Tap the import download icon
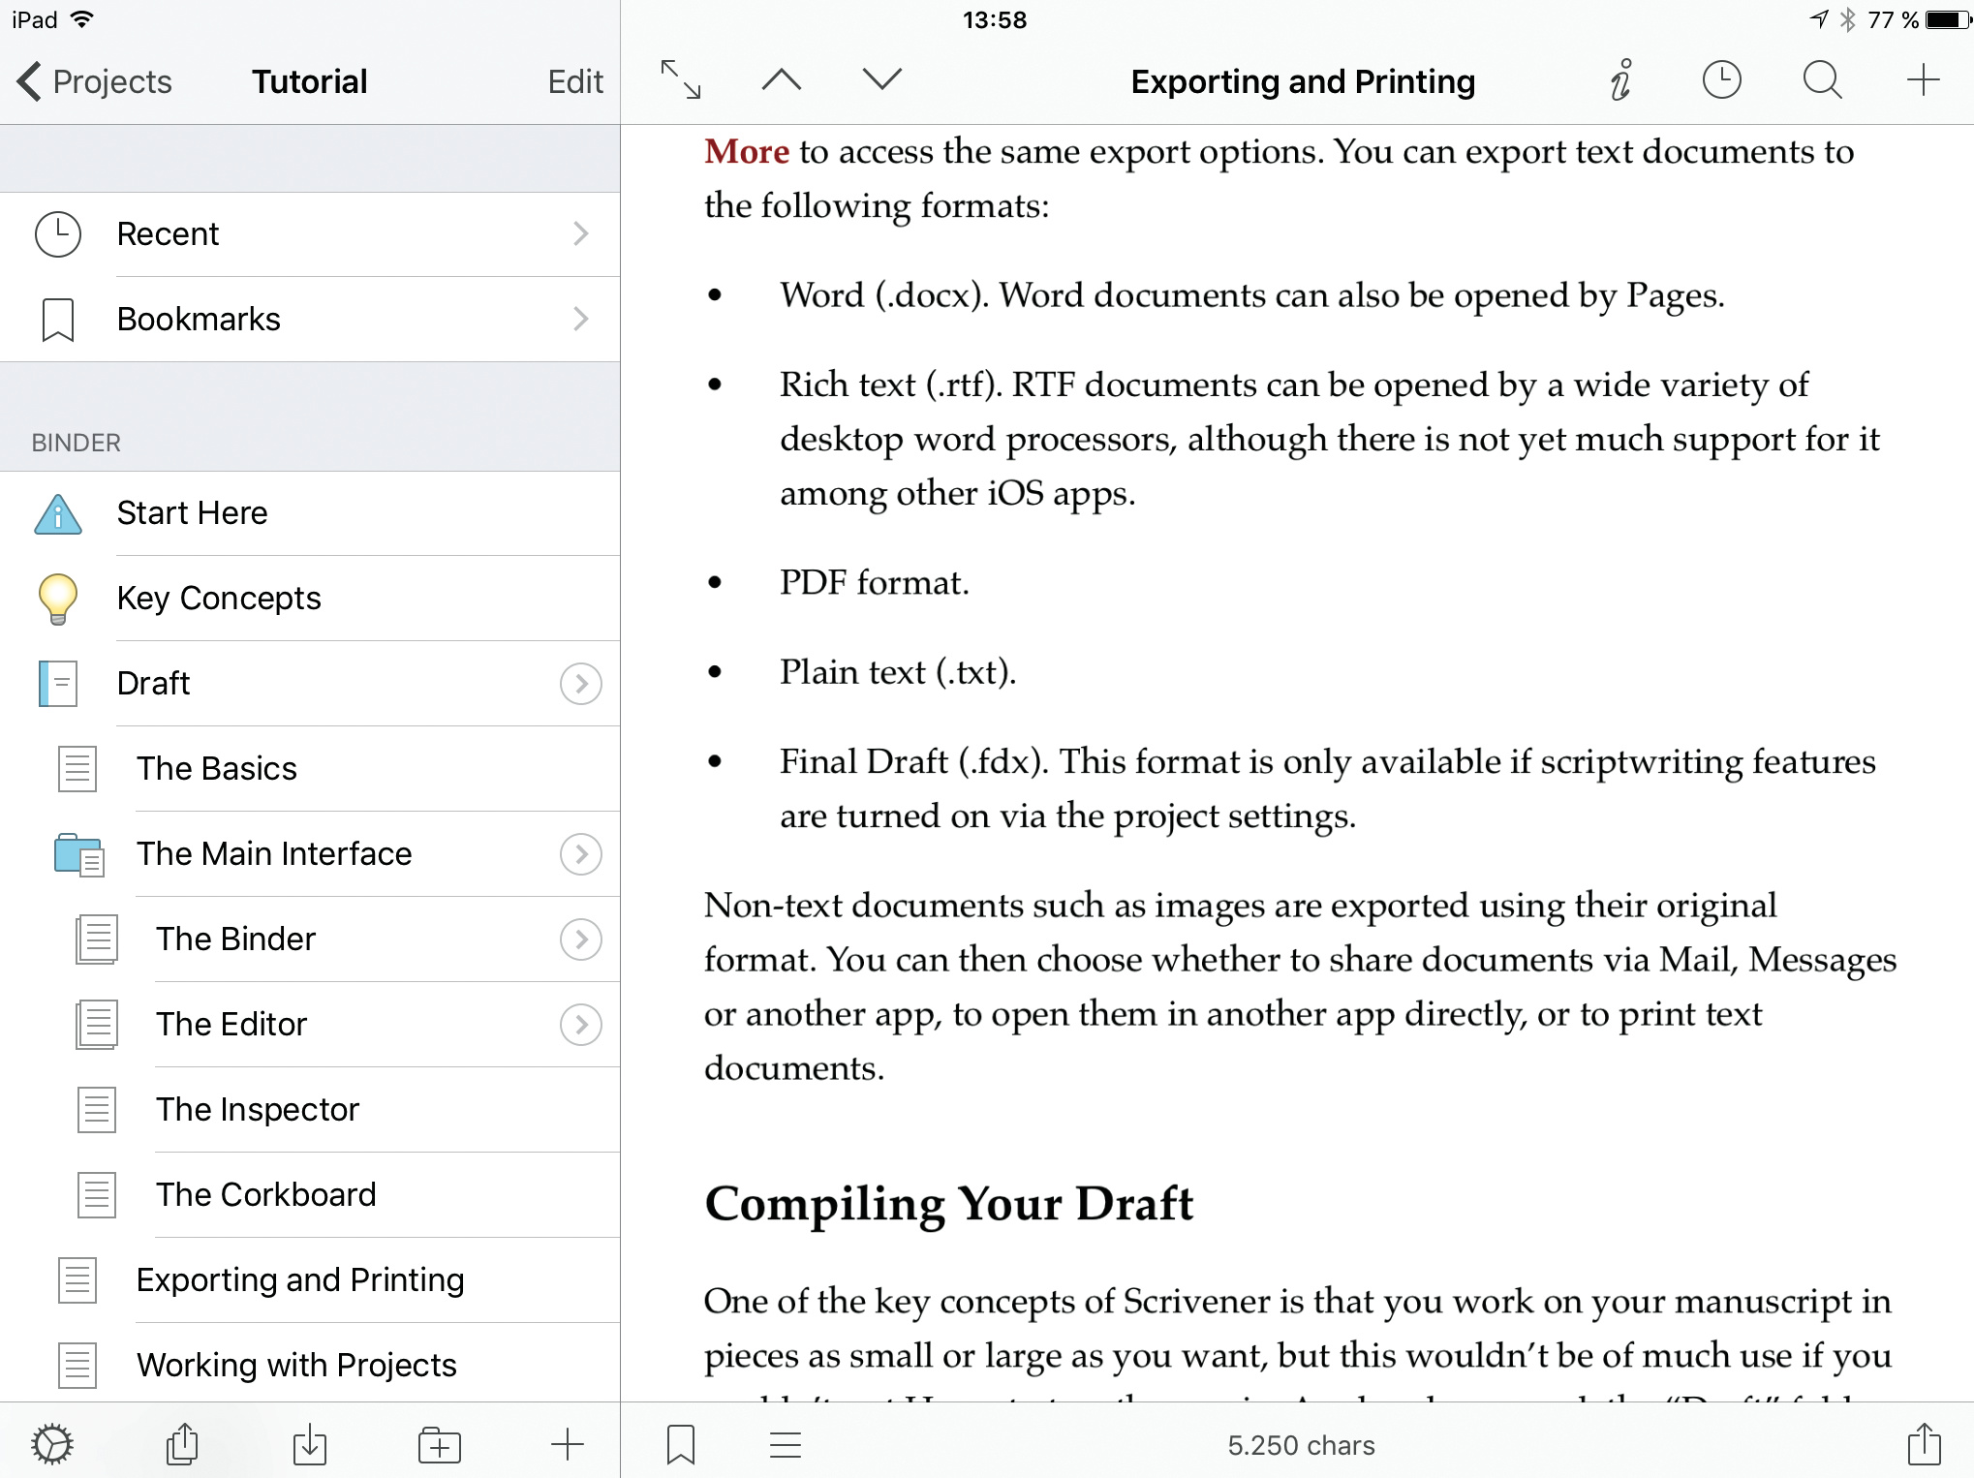 pos(310,1444)
